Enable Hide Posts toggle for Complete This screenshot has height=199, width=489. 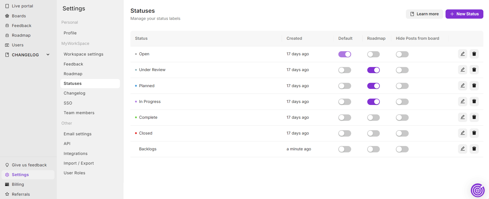(402, 117)
